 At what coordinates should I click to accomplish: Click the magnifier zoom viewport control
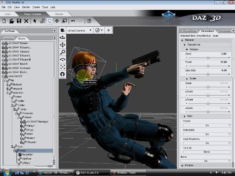pyautogui.click(x=63, y=52)
